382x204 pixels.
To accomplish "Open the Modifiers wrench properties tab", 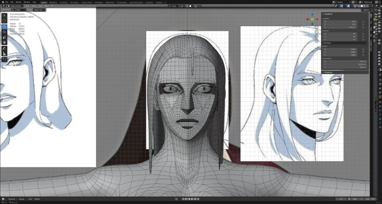I will click(380, 106).
